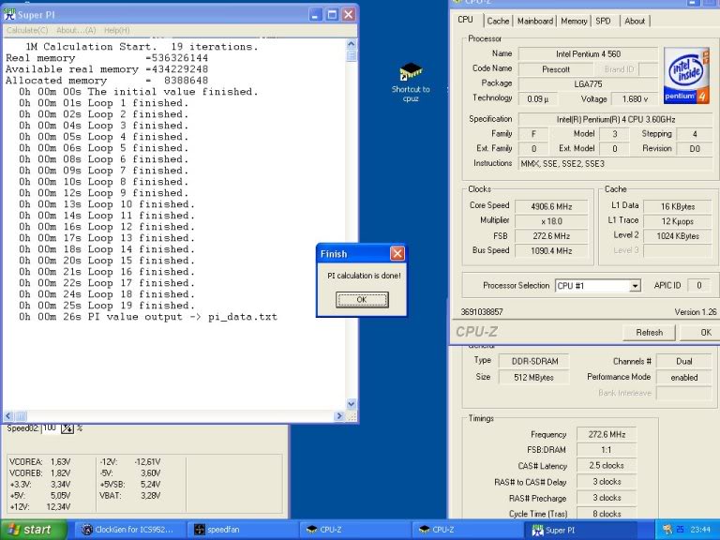720x540 pixels.
Task: Click the system tray network icon
Action: click(667, 530)
